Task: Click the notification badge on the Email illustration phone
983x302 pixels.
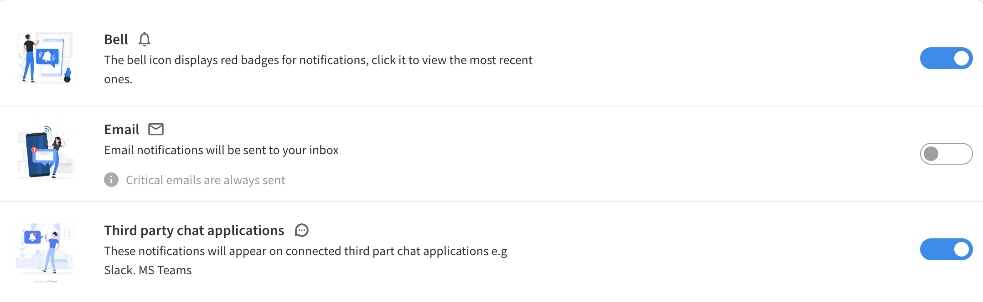Action: point(34,150)
